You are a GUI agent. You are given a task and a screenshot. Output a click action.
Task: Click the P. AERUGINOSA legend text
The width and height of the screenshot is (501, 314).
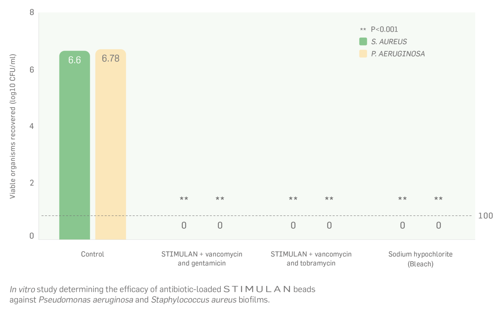[x=398, y=54]
